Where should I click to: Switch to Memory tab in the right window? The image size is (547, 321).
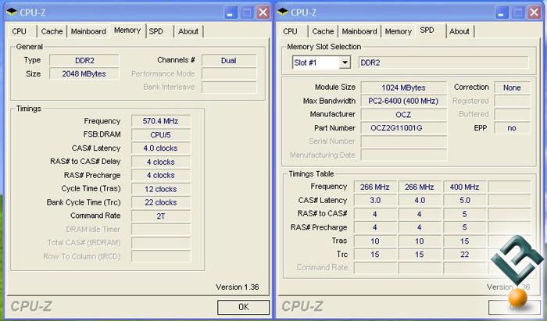398,31
